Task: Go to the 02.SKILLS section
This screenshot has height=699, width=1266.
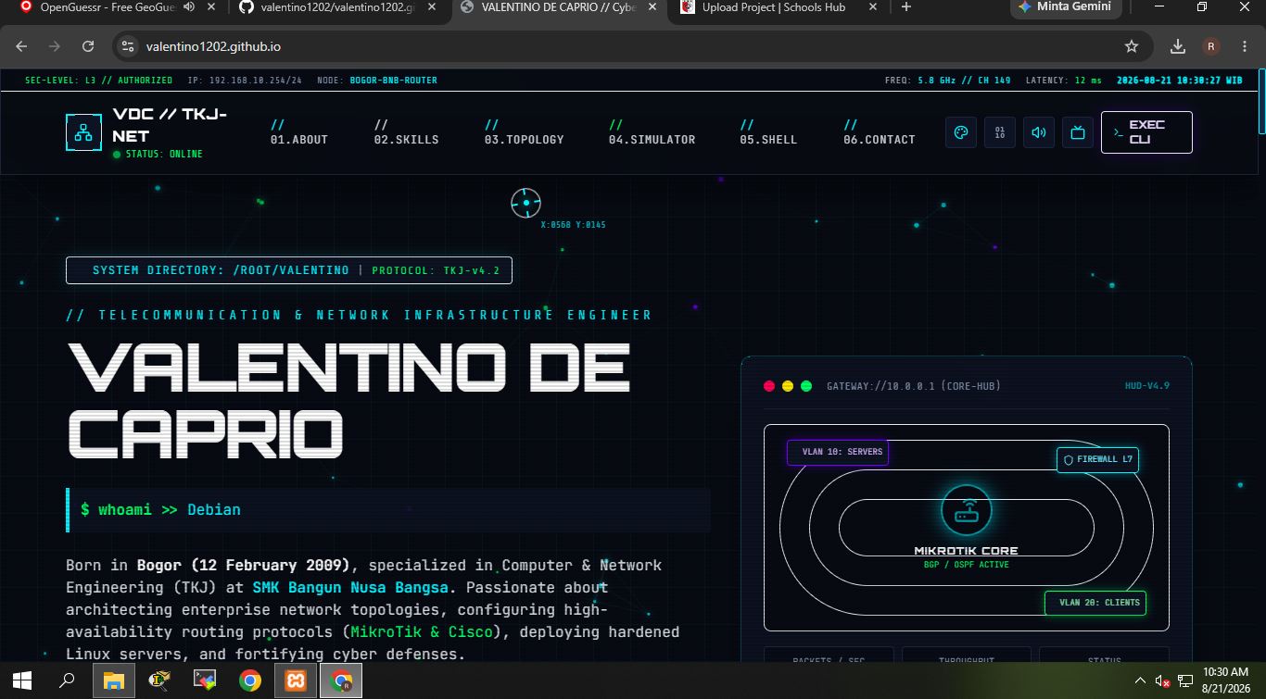Action: click(x=406, y=132)
